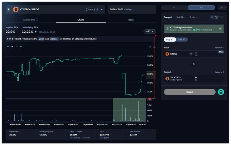Click the chart tools crossed-lines icon
The image size is (231, 145).
(150, 47)
